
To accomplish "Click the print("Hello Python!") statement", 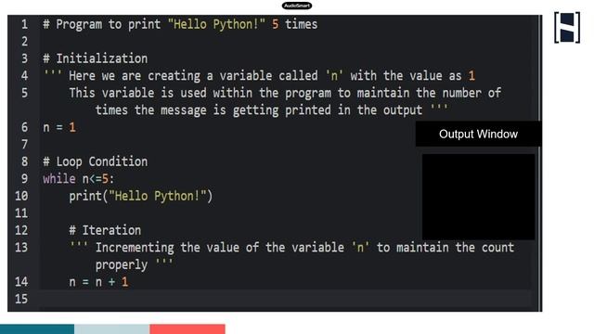I will click(x=141, y=196).
